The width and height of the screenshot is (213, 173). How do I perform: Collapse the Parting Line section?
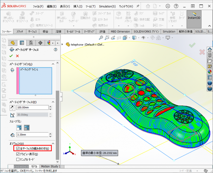click(x=53, y=64)
